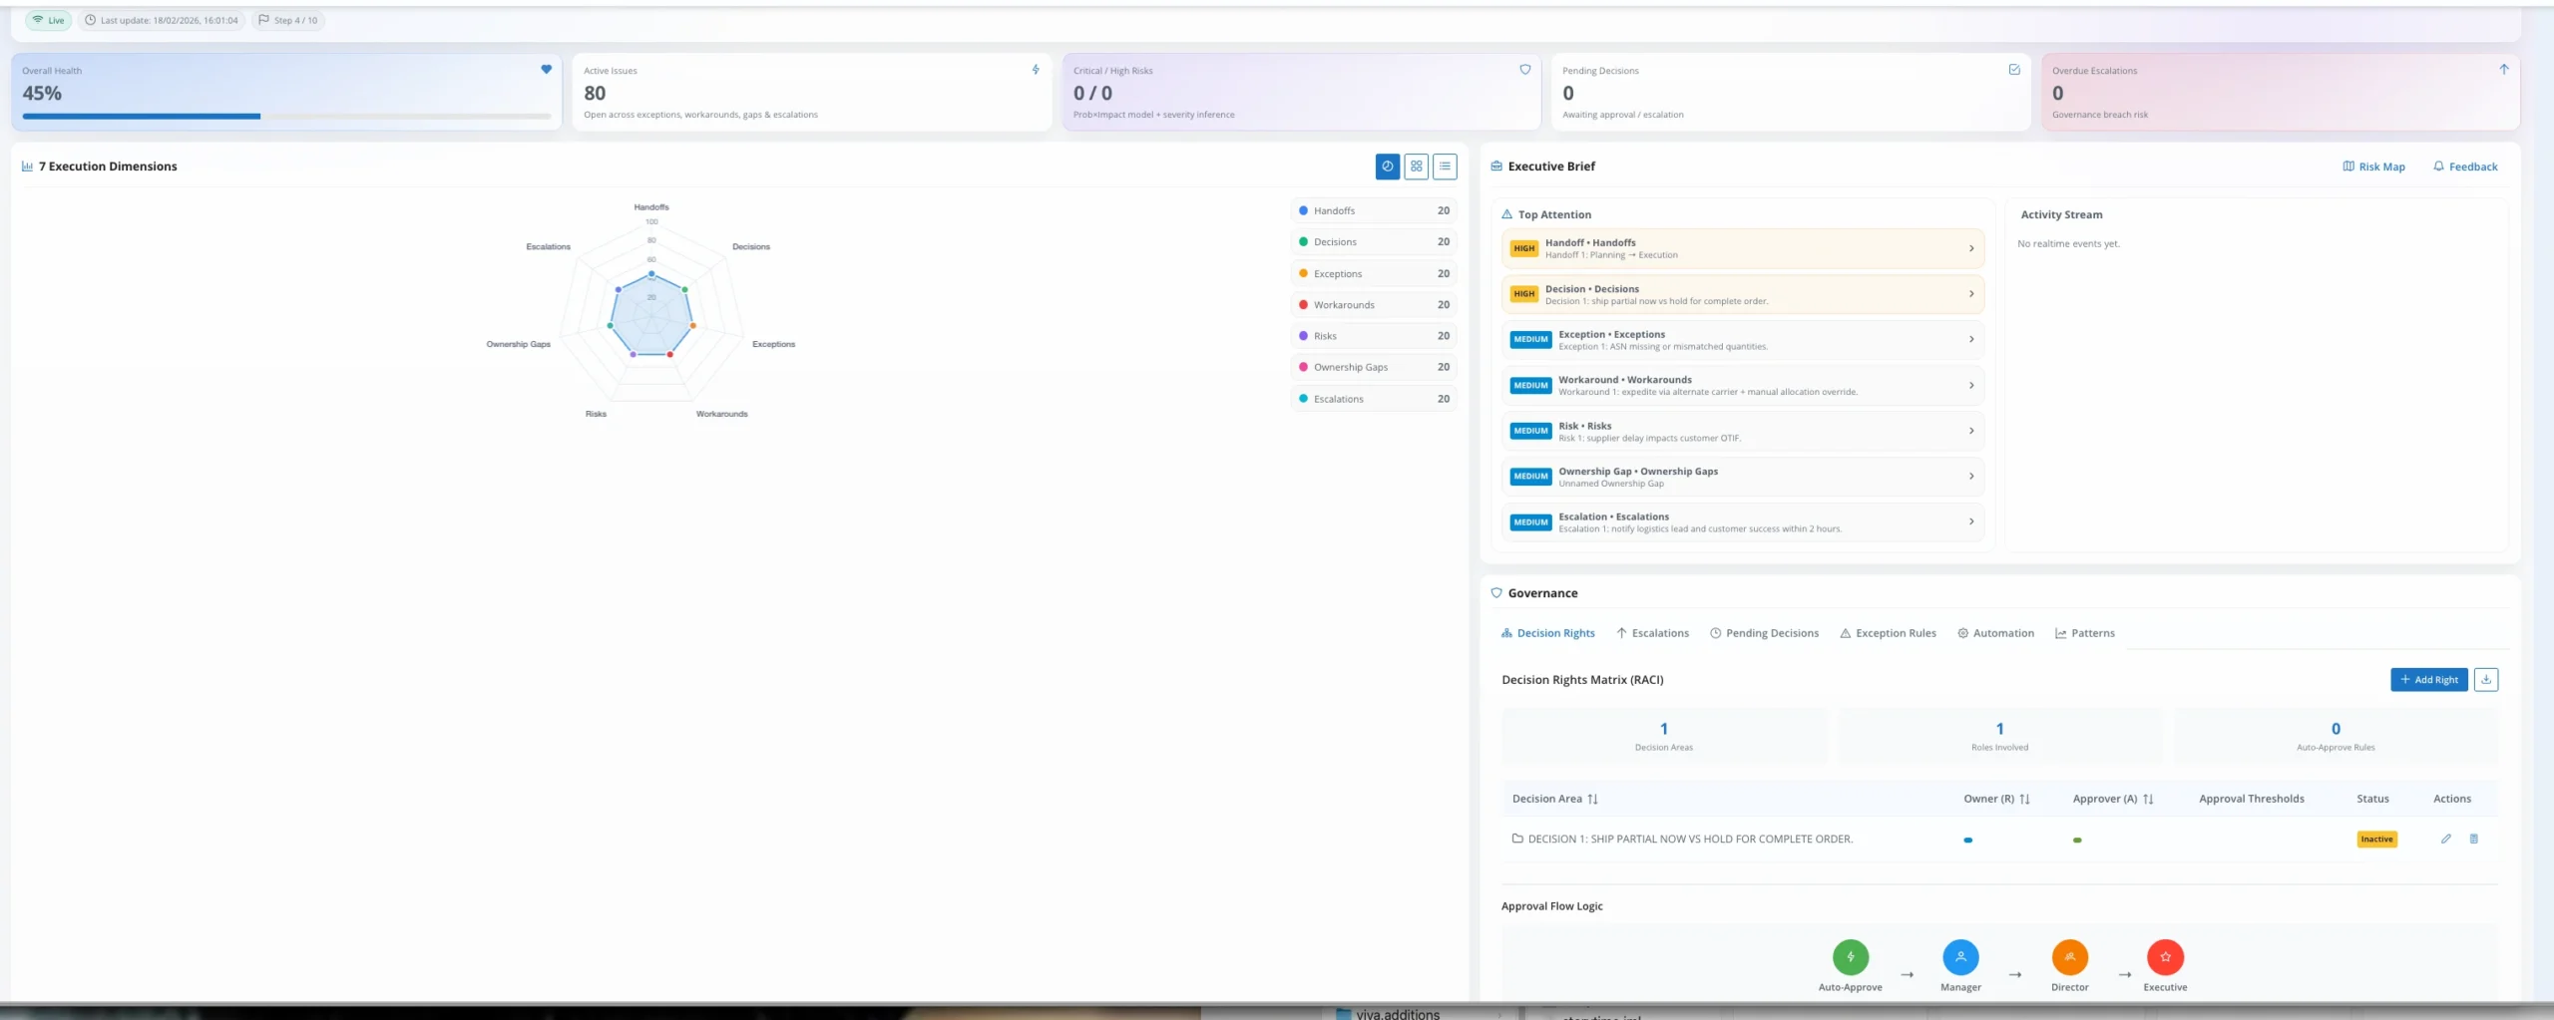Click the Overall Health progress bar

pos(286,117)
